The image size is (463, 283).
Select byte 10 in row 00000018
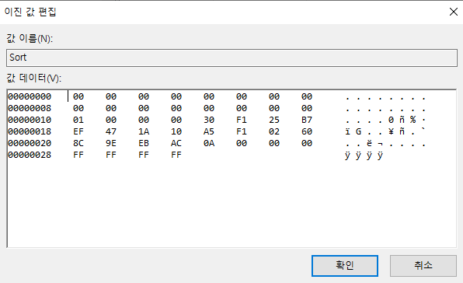click(176, 131)
